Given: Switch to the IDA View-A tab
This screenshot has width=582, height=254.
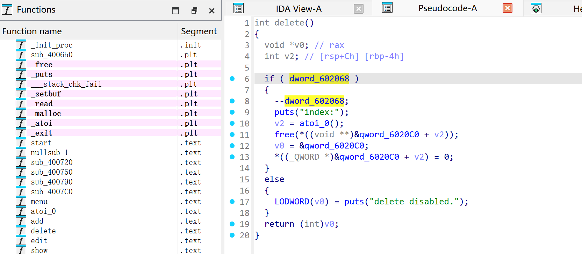Looking at the screenshot, I should (299, 9).
